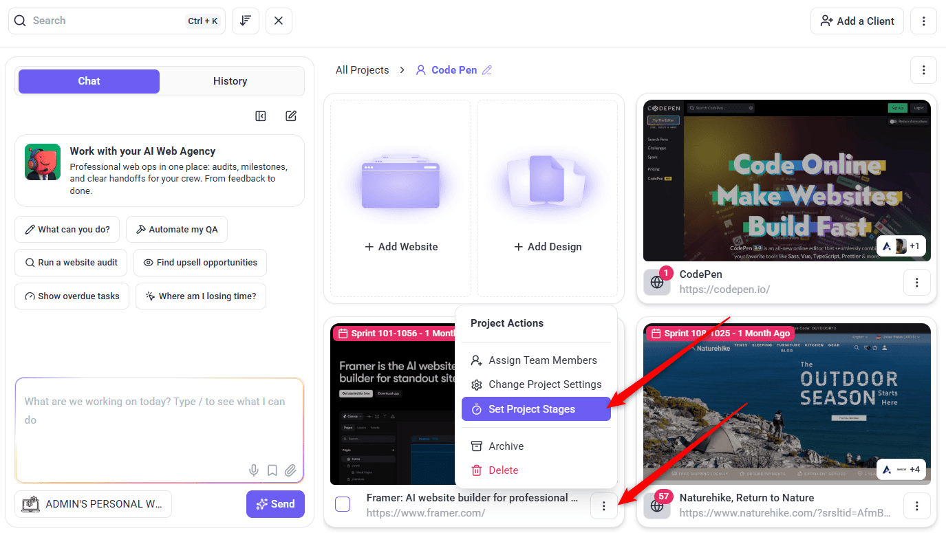Choose Set Project Stages
Viewport: 946px width, 533px height.
(536, 409)
